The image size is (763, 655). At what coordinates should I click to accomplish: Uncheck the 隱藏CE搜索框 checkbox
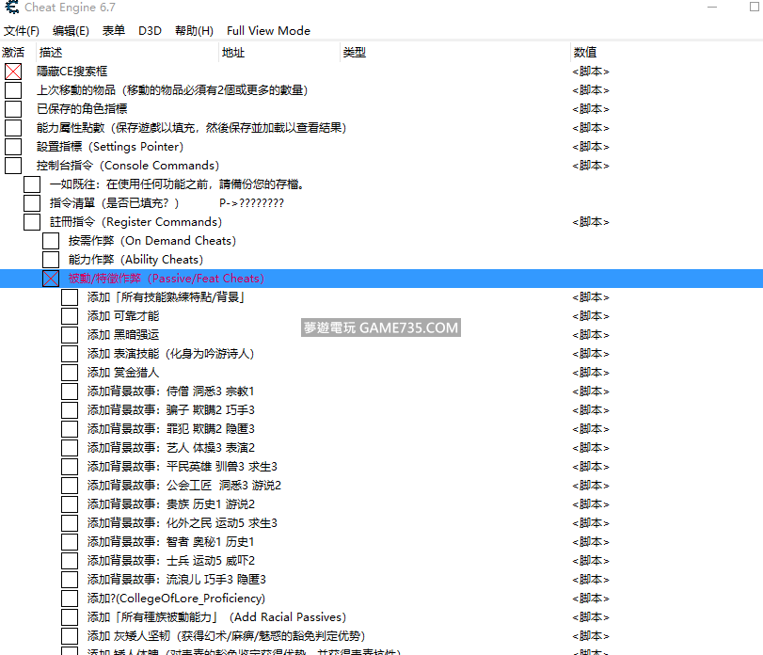(13, 72)
